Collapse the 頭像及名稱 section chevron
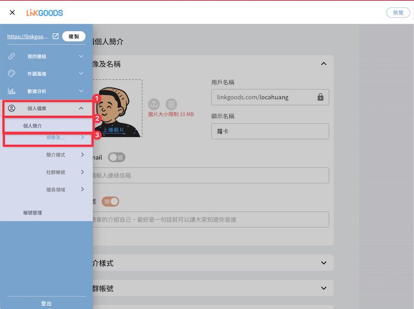 pyautogui.click(x=323, y=64)
